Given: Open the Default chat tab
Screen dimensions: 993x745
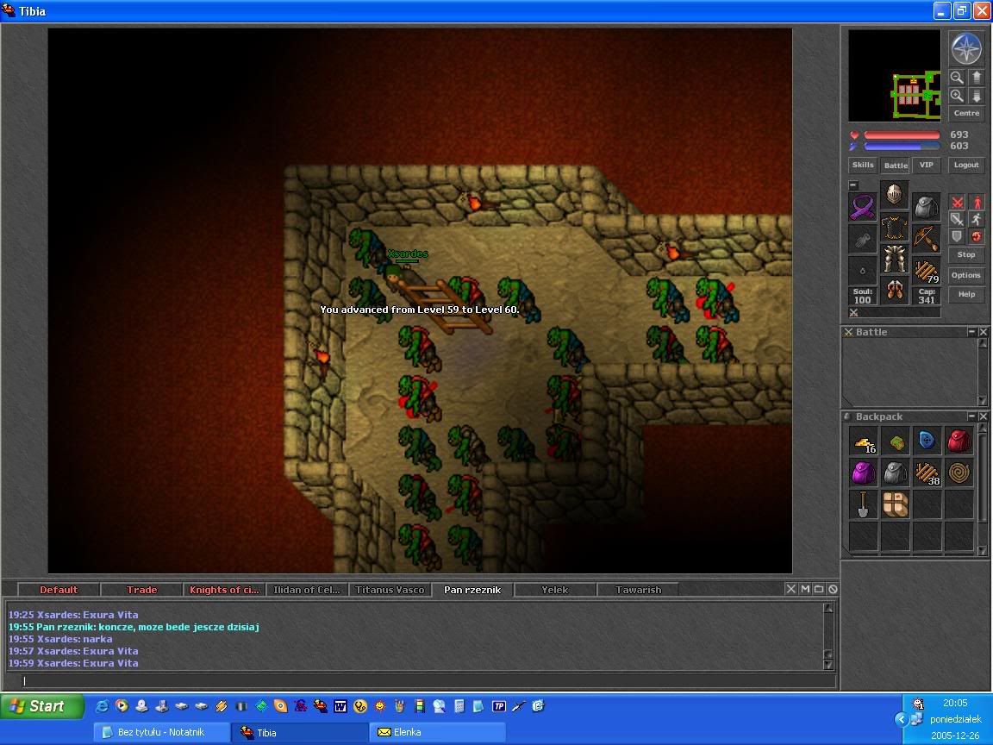Looking at the screenshot, I should 59,590.
